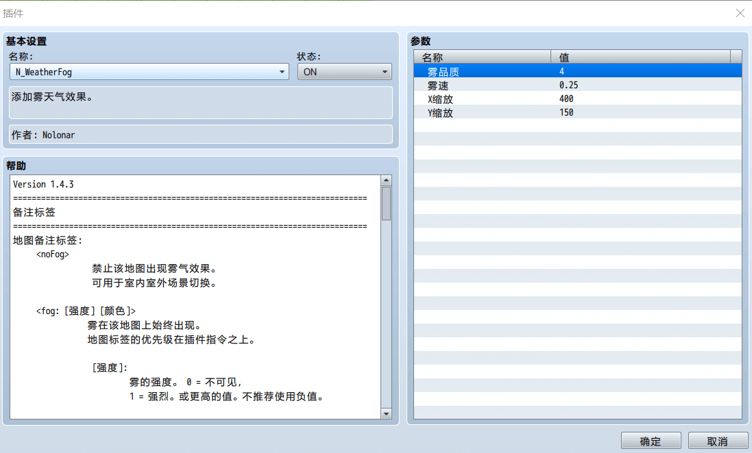Viewport: 752px width, 453px height.
Task: Click the Version 1.4.3 line in help
Action: 43,184
